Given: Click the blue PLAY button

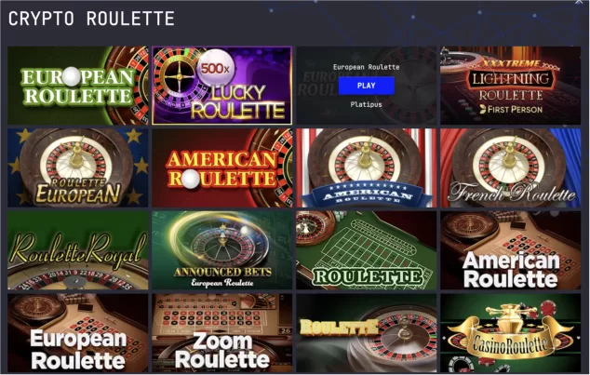Looking at the screenshot, I should [366, 86].
